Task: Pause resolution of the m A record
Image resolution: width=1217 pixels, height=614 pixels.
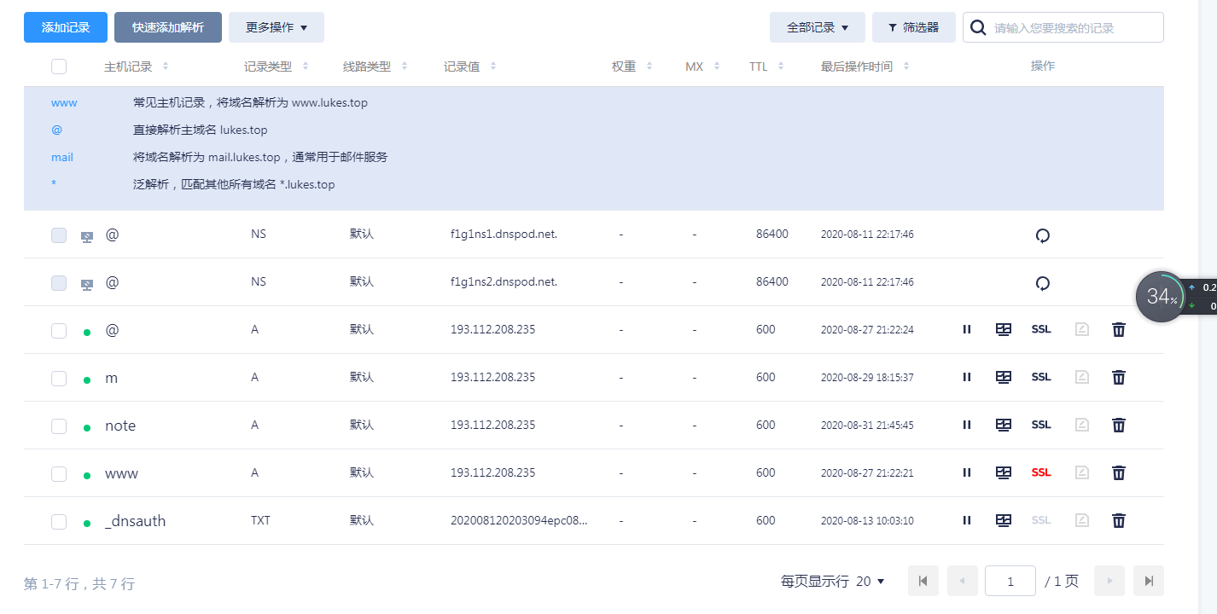Action: coord(966,376)
